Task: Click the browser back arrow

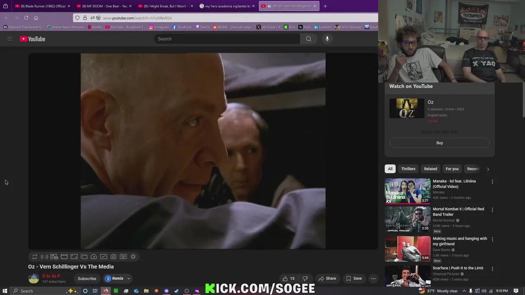Action: tap(7, 18)
